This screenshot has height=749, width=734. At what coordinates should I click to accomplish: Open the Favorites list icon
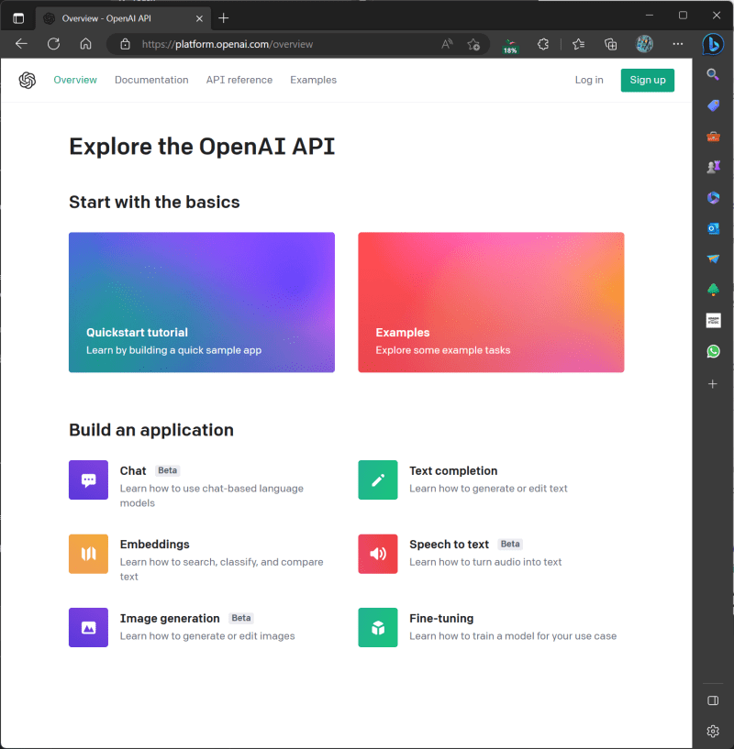pos(578,44)
